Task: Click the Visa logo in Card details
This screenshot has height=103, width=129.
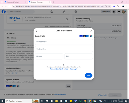Action: click(81, 36)
